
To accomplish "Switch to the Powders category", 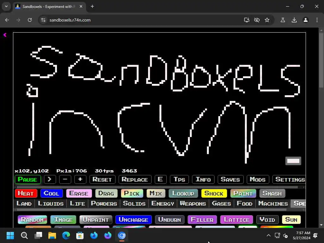I will [104, 203].
